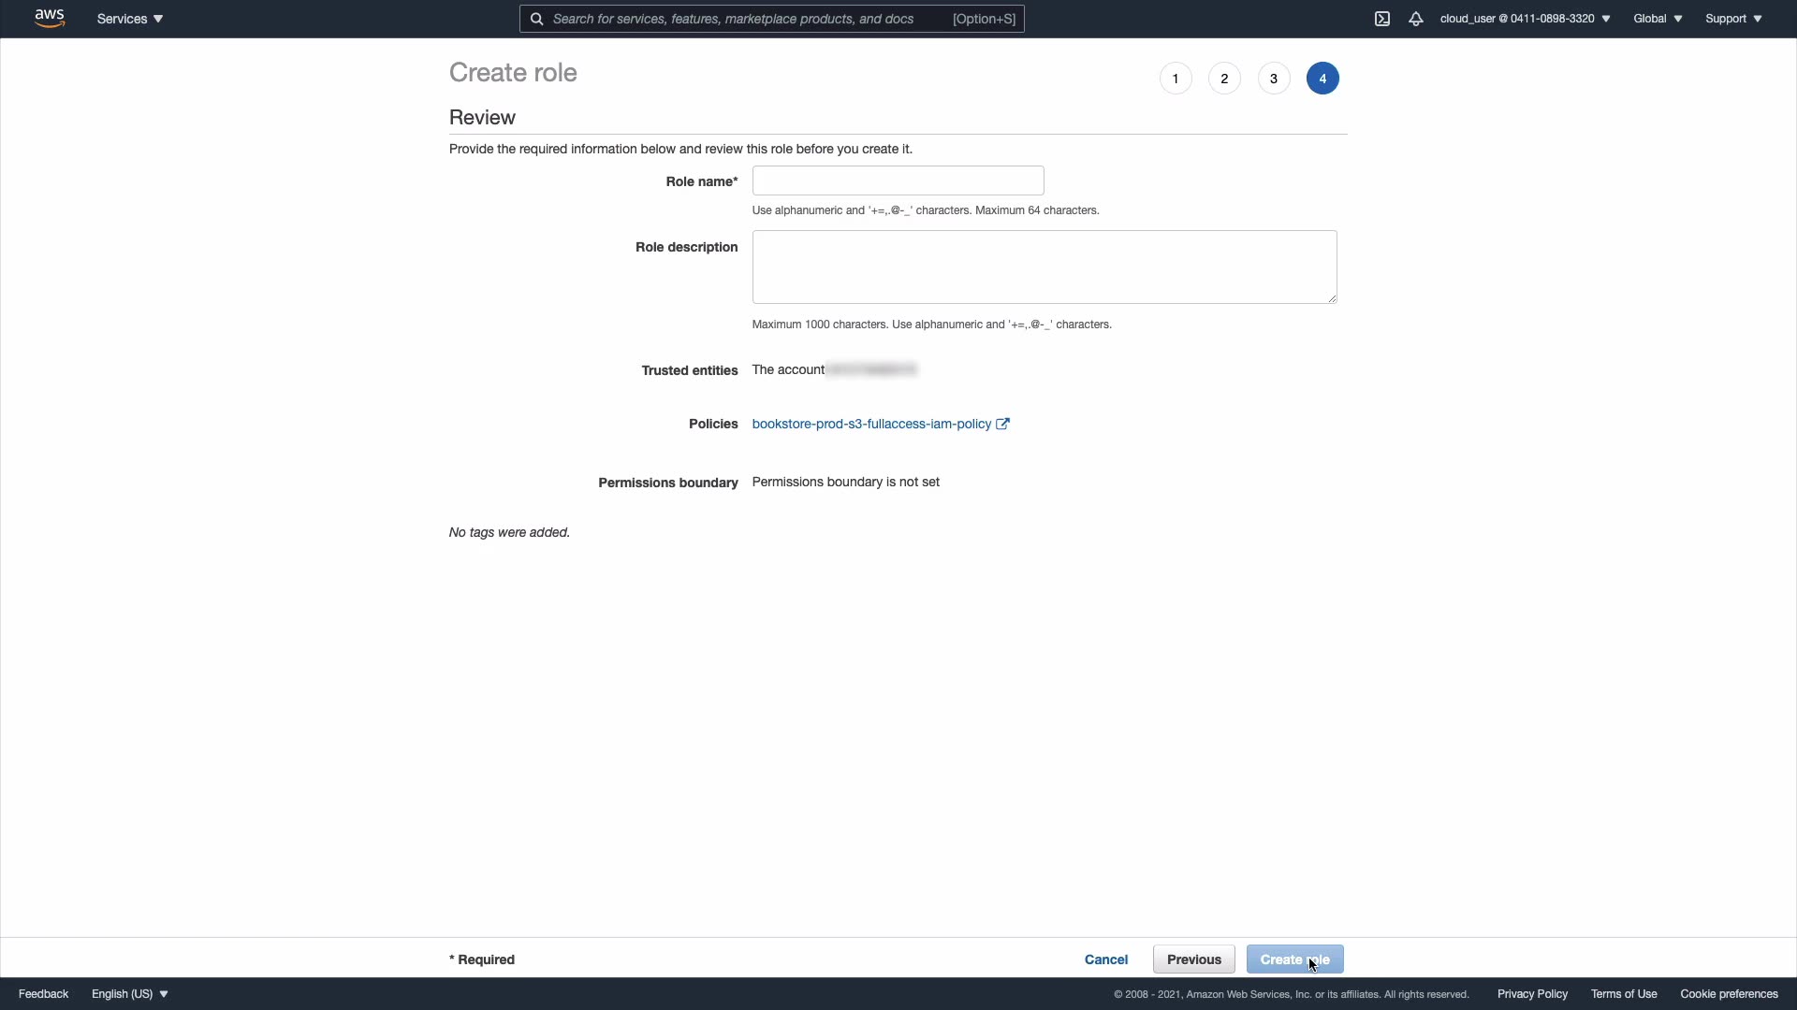Open the bookstore-prod-s3-fullaccess-iam-policy link
The height and width of the screenshot is (1010, 1797).
coord(871,424)
